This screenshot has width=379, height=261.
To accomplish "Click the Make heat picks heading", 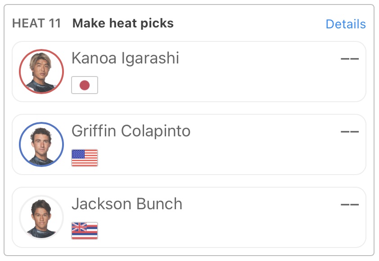I will coord(123,23).
